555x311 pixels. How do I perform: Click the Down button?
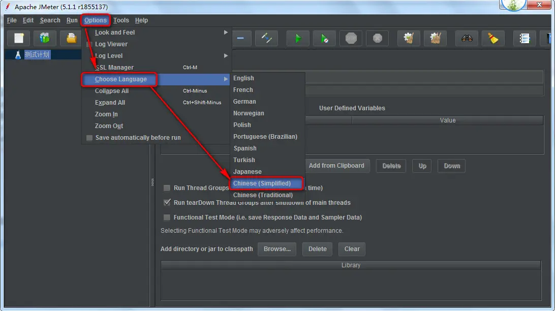pos(452,166)
